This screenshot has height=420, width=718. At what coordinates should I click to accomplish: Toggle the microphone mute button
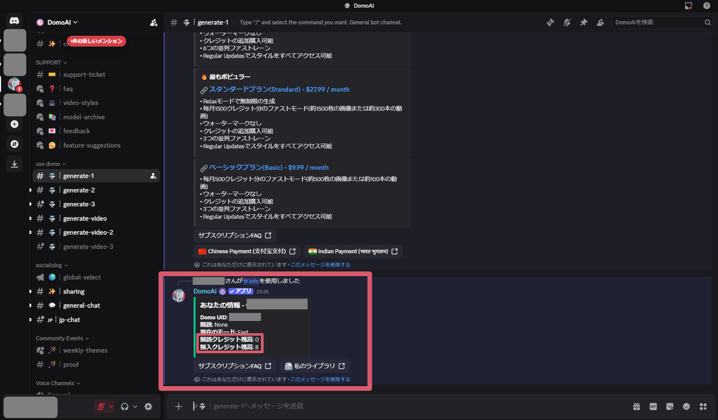(x=101, y=406)
